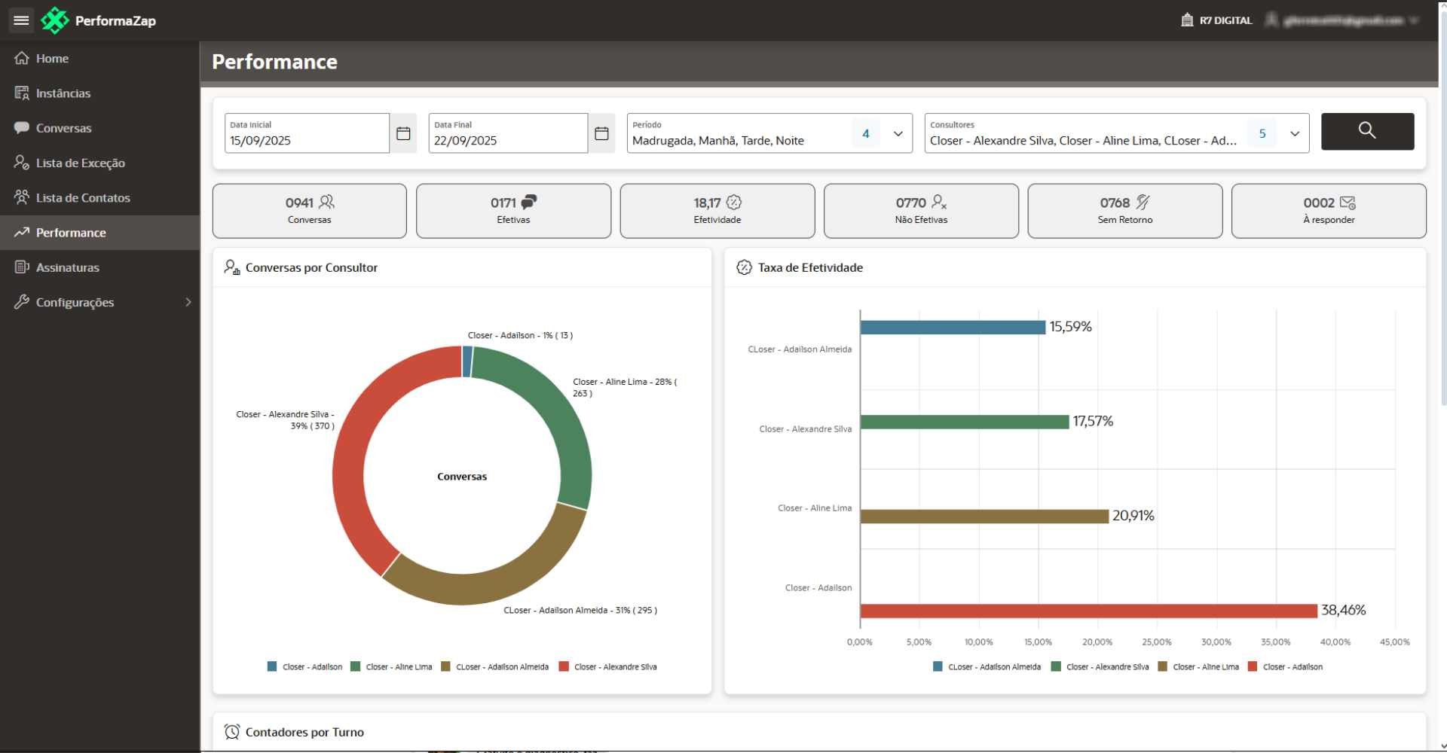1447x753 pixels.
Task: Click the Sem Retorno summary card
Action: click(1124, 211)
